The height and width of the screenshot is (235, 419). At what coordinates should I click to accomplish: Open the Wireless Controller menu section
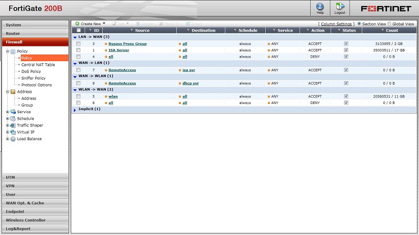[x=35, y=220]
